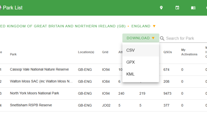Open North York Moors National Park
Viewport: 207px width, 114px height.
coord(34,93)
